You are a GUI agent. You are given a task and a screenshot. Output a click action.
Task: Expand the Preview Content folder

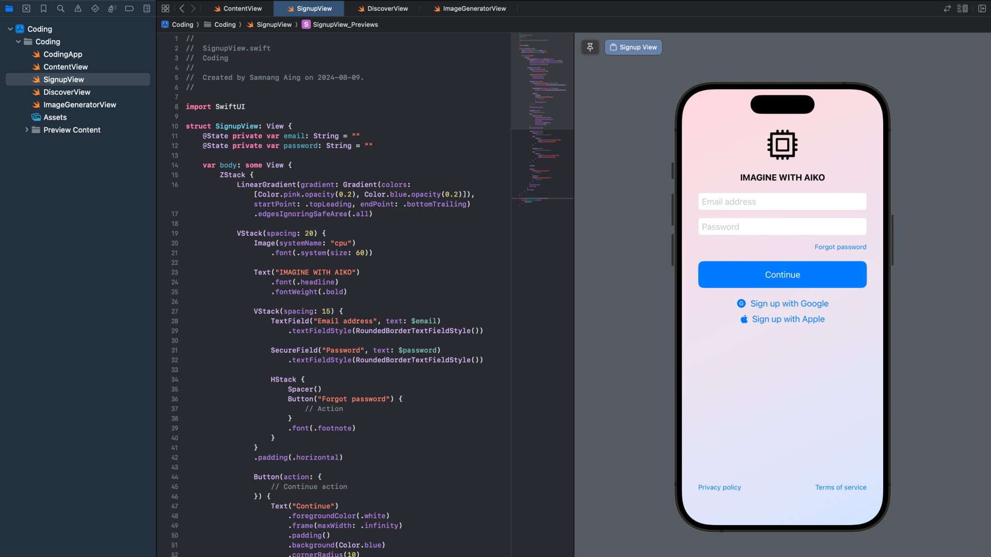coord(27,130)
